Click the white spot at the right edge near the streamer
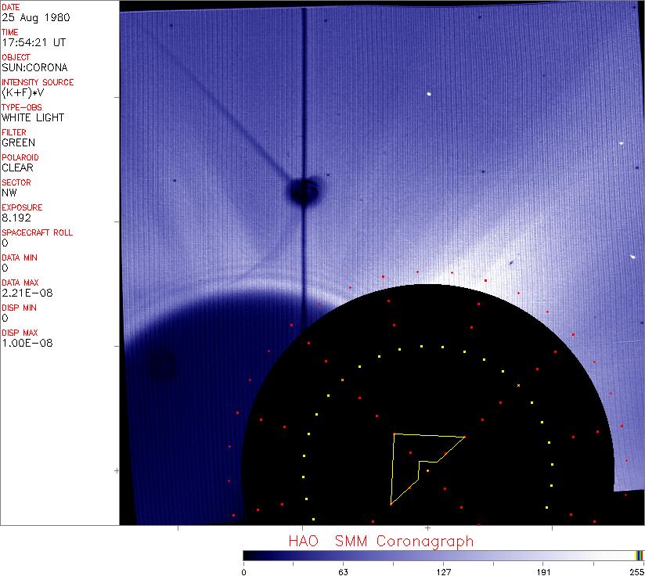 [632, 255]
